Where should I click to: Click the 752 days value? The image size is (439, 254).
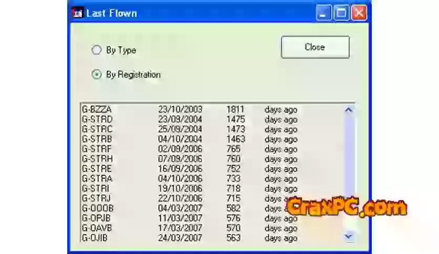tap(234, 168)
